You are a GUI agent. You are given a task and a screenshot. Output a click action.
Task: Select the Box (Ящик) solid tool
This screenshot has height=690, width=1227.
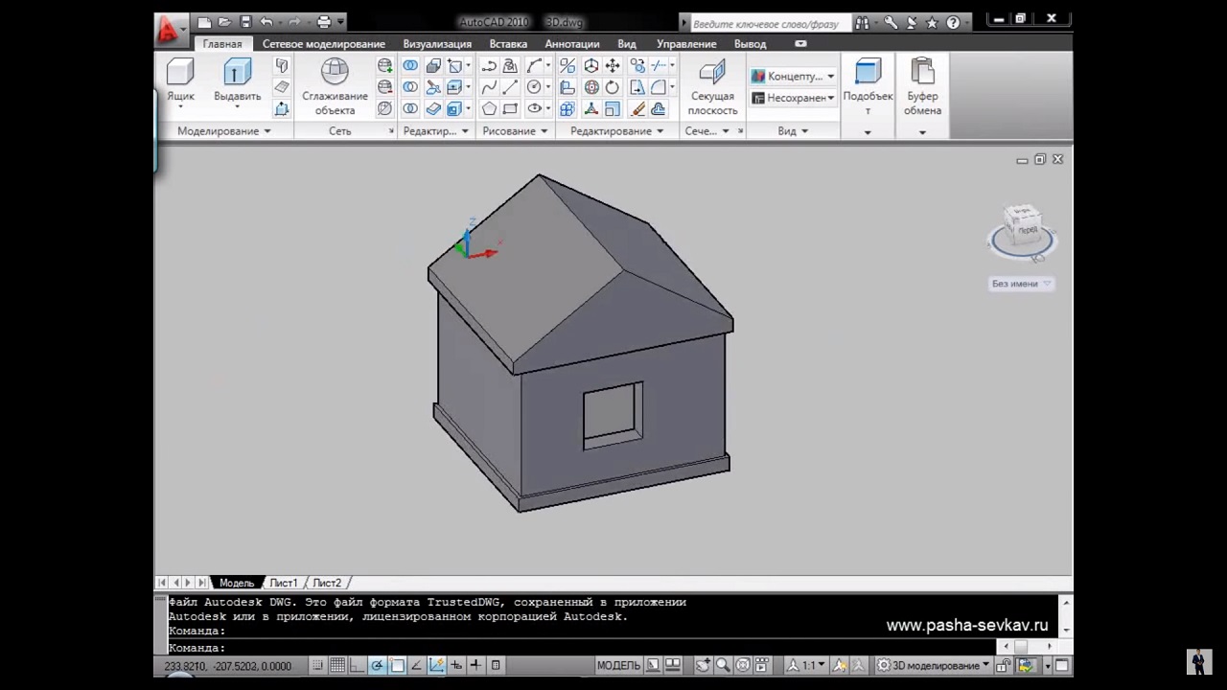(180, 73)
